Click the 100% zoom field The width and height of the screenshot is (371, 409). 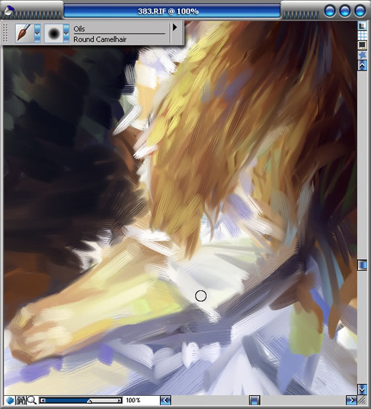pyautogui.click(x=133, y=400)
